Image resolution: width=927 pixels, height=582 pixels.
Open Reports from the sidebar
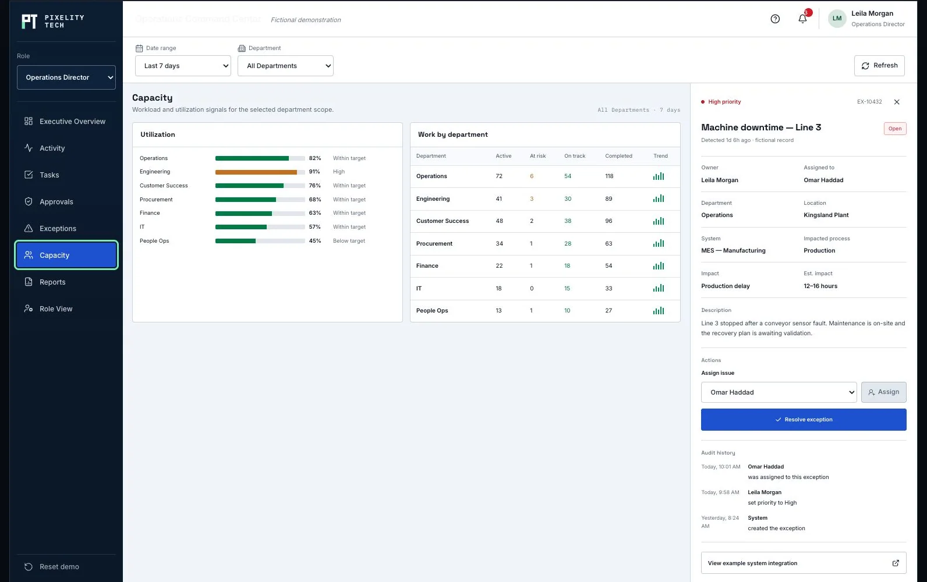click(66, 282)
